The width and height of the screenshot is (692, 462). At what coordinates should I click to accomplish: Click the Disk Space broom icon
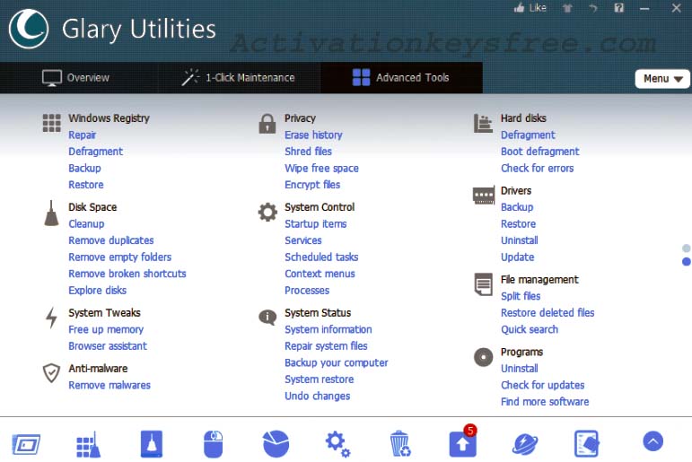[x=51, y=214]
